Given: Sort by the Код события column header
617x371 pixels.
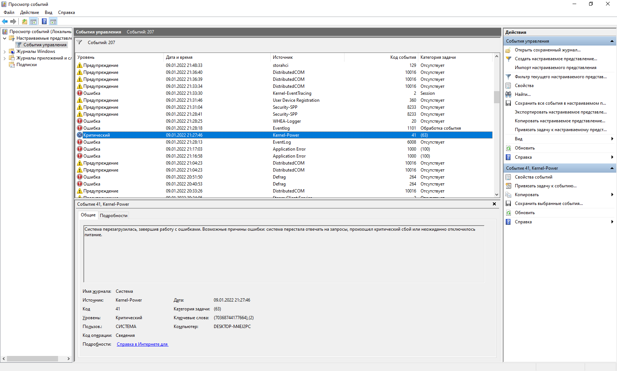Looking at the screenshot, I should (x=381, y=57).
